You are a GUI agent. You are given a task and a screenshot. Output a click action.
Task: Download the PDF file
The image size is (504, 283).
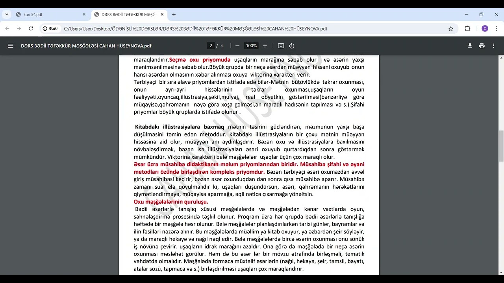470,46
